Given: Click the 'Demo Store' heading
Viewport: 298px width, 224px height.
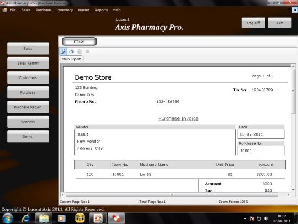Looking at the screenshot, I should tap(93, 77).
